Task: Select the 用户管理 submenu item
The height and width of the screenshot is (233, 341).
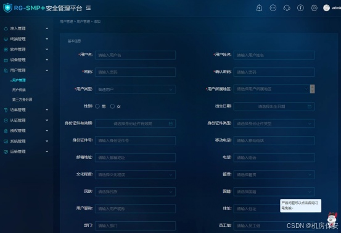Action: pyautogui.click(x=18, y=80)
